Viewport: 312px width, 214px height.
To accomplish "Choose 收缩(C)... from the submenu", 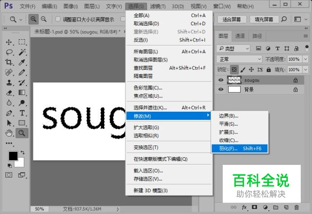I will coord(239,141).
